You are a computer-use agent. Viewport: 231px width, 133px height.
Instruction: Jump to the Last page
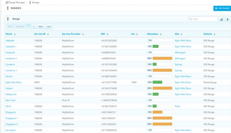pos(49,26)
